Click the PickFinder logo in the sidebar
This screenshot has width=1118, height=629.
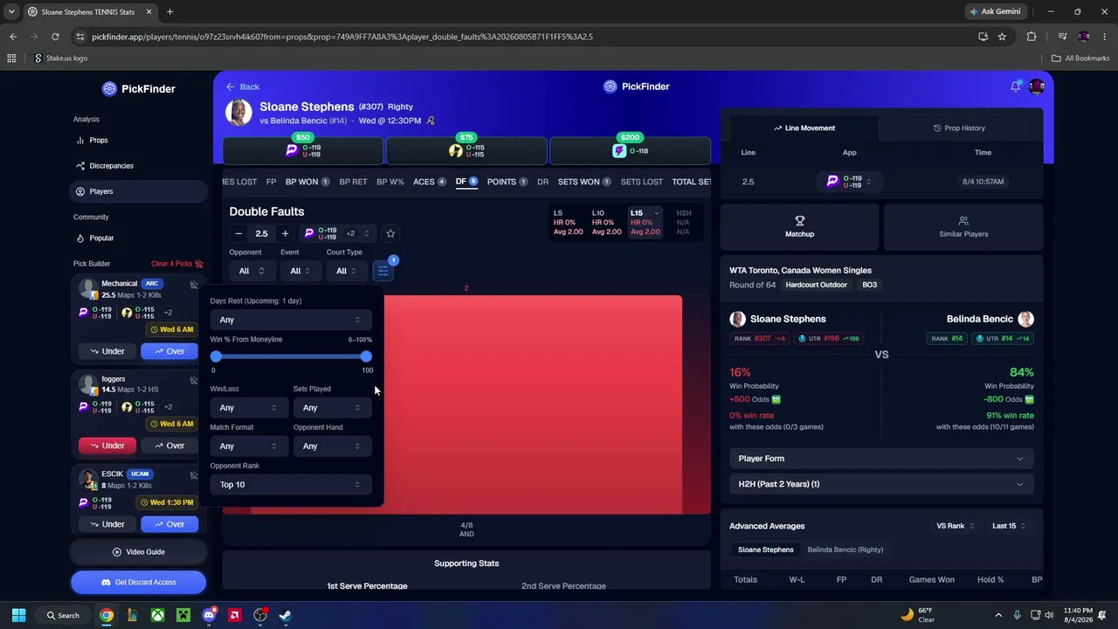point(138,88)
